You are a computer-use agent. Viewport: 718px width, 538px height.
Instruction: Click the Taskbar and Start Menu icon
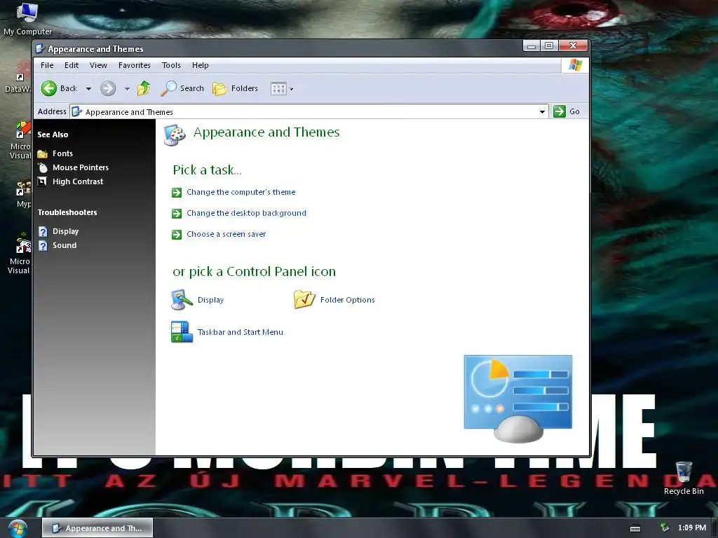tap(182, 331)
